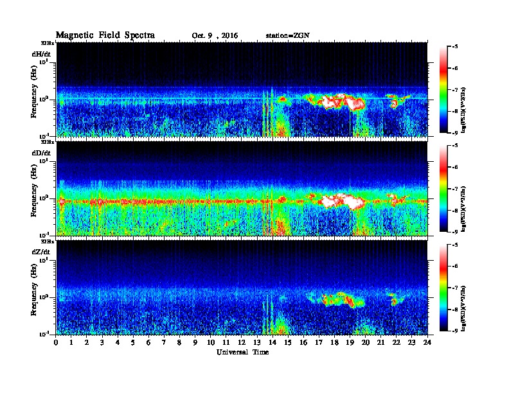Click the -8 value on dZ/dt colorbar
The image size is (509, 393).
point(455,310)
